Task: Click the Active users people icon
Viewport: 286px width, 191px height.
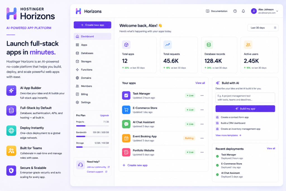Action: 248,45
